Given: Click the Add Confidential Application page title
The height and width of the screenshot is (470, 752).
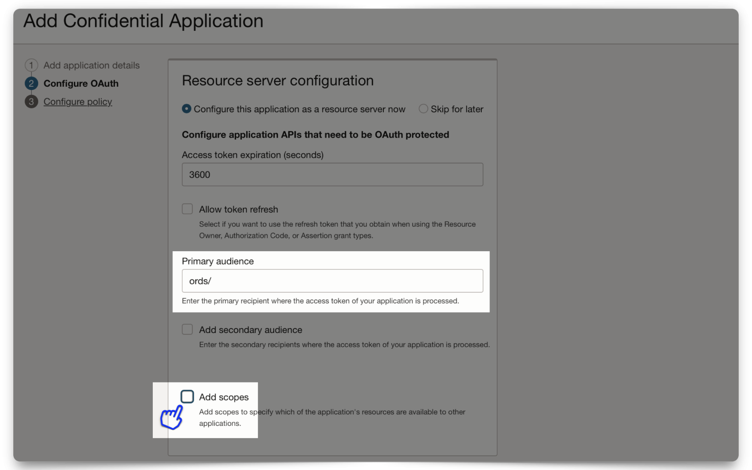Looking at the screenshot, I should 144,21.
